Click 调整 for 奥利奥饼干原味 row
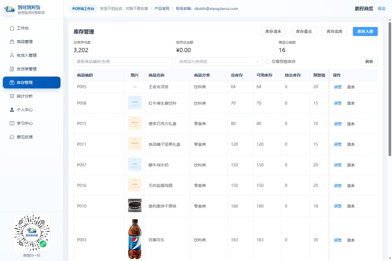 point(338,206)
